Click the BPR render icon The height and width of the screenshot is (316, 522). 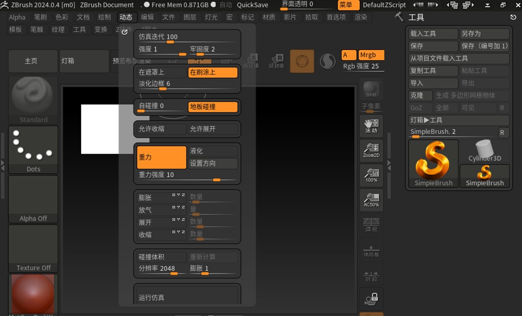pyautogui.click(x=371, y=90)
